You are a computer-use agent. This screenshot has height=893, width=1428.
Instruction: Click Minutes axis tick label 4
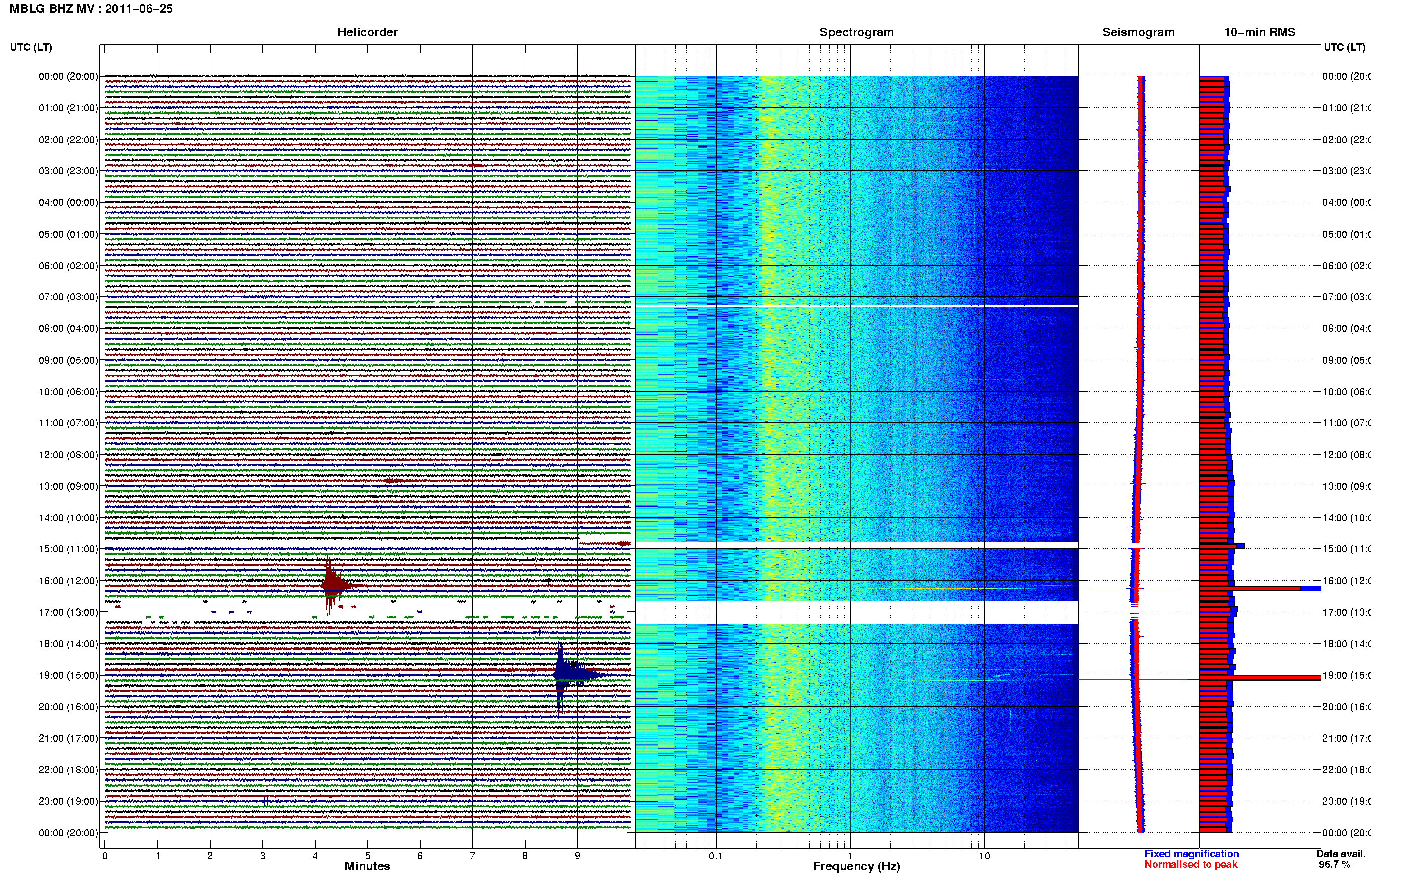click(x=315, y=856)
